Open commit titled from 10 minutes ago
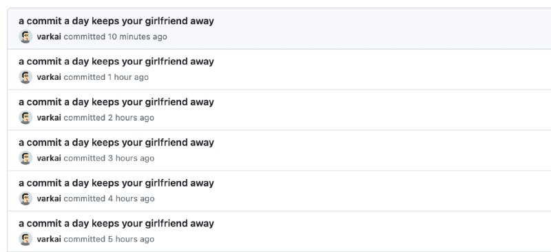The image size is (551, 252). click(x=116, y=21)
